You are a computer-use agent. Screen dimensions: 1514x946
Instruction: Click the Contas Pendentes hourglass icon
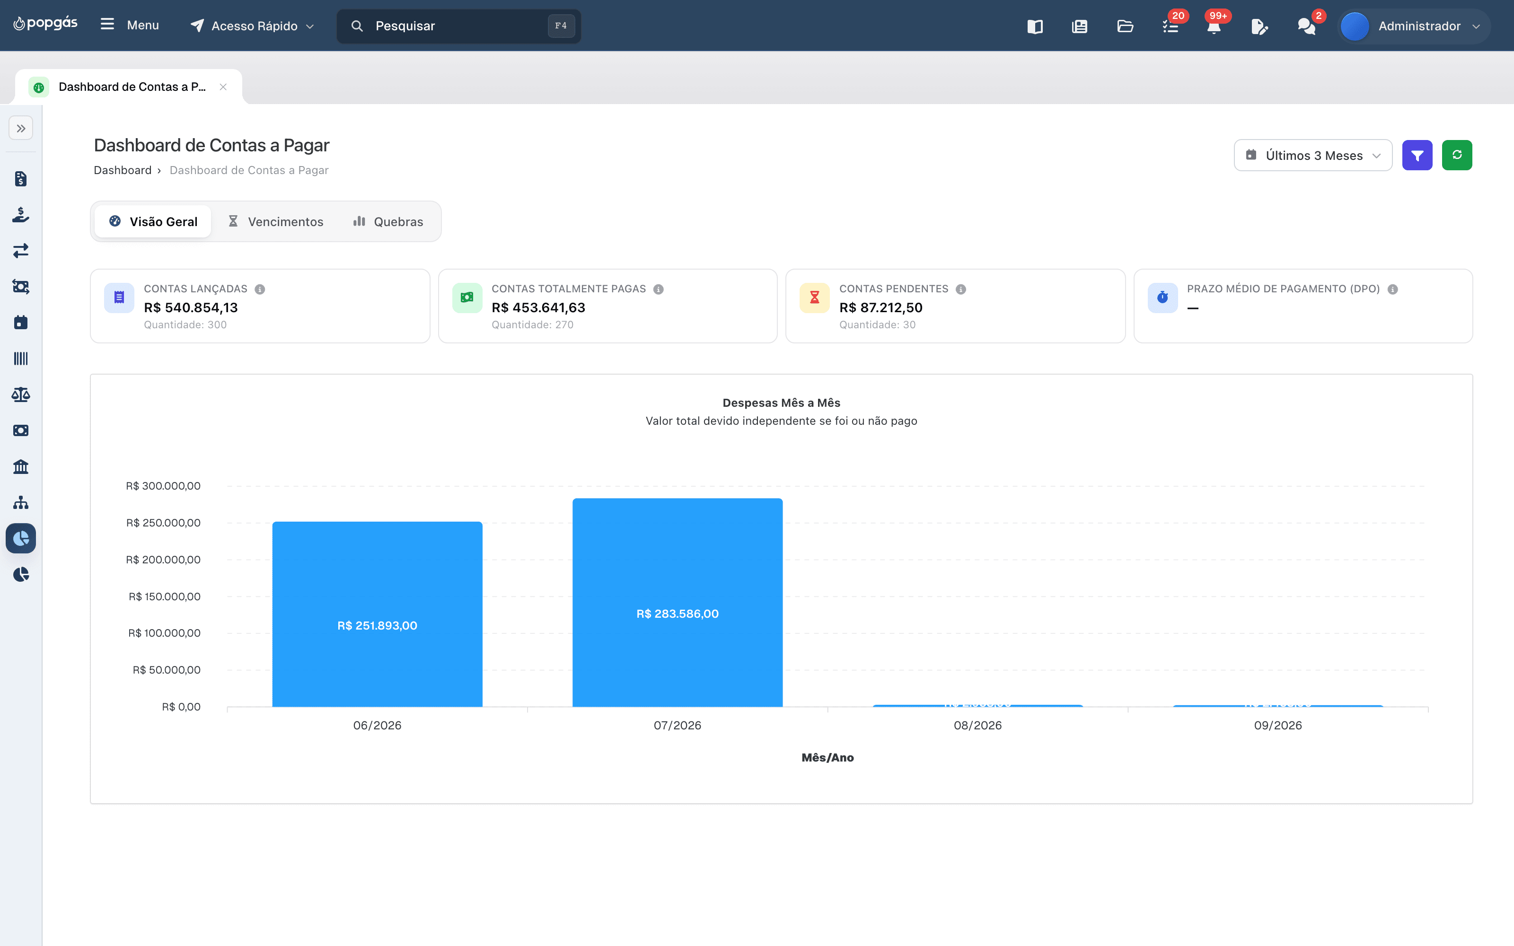[815, 298]
